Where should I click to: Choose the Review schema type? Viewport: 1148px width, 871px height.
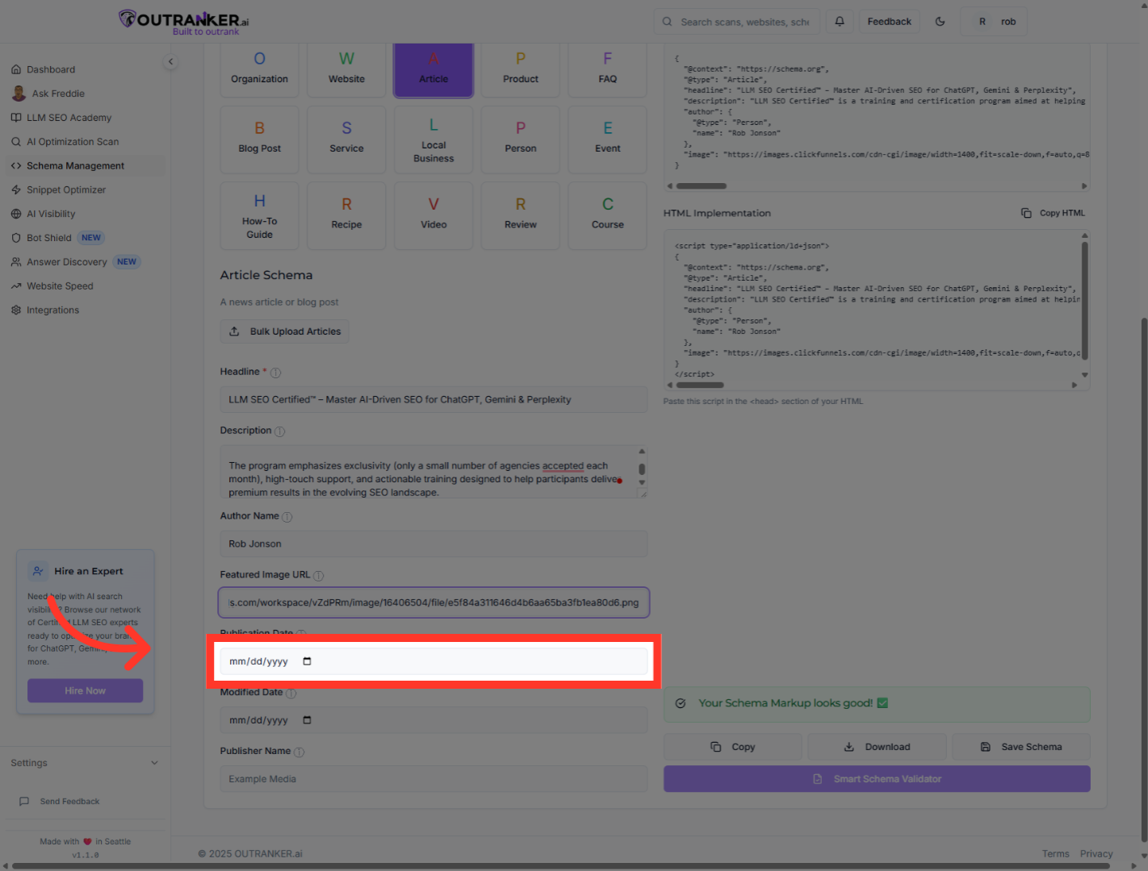point(521,216)
